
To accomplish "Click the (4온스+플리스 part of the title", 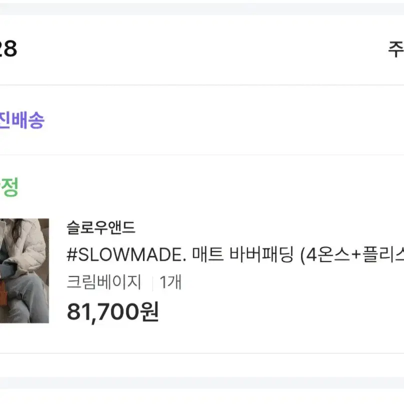I will coord(352,255).
